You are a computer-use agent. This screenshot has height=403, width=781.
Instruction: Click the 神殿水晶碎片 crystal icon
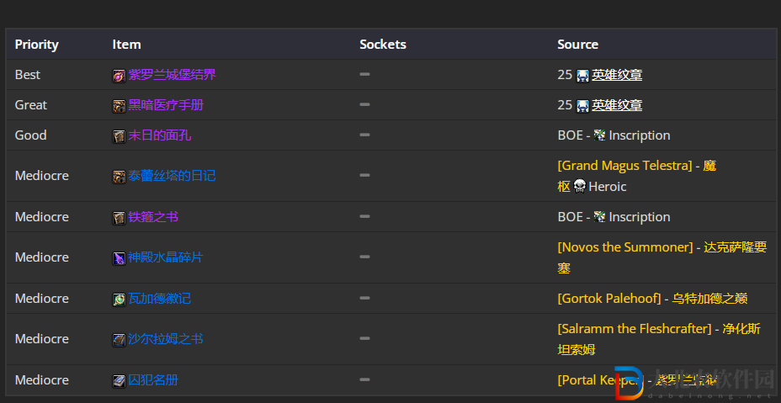coord(119,258)
